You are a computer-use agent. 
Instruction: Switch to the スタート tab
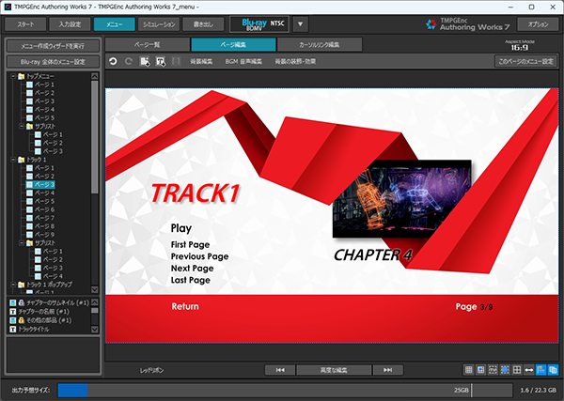25,24
